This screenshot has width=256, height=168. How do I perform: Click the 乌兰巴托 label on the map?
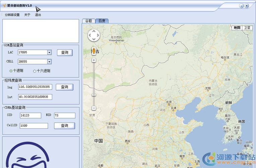(116, 37)
